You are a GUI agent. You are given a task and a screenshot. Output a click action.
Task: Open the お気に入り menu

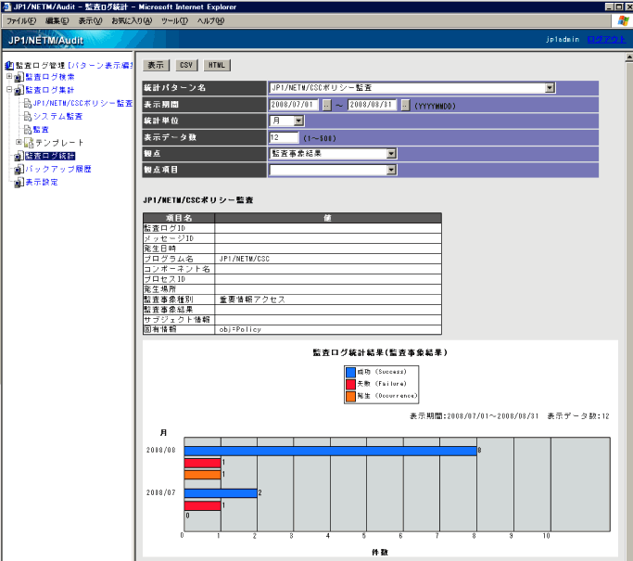click(x=132, y=20)
